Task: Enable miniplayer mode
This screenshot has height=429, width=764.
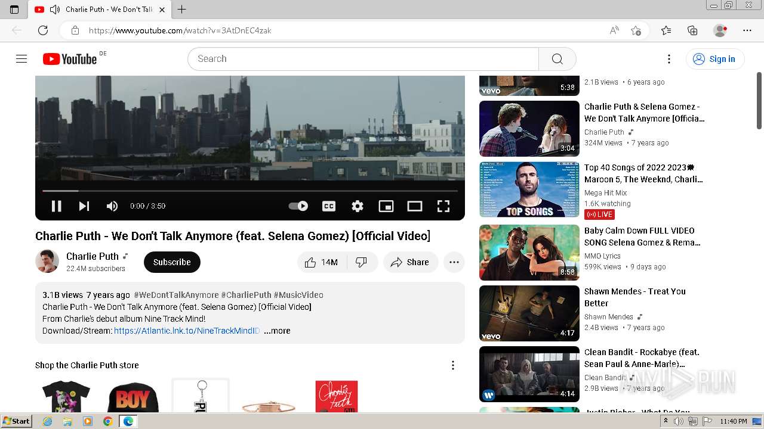Action: [386, 206]
